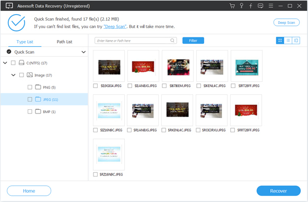Image resolution: width=308 pixels, height=202 pixels.
Task: Open the feedback chat icon
Action: click(x=260, y=6)
